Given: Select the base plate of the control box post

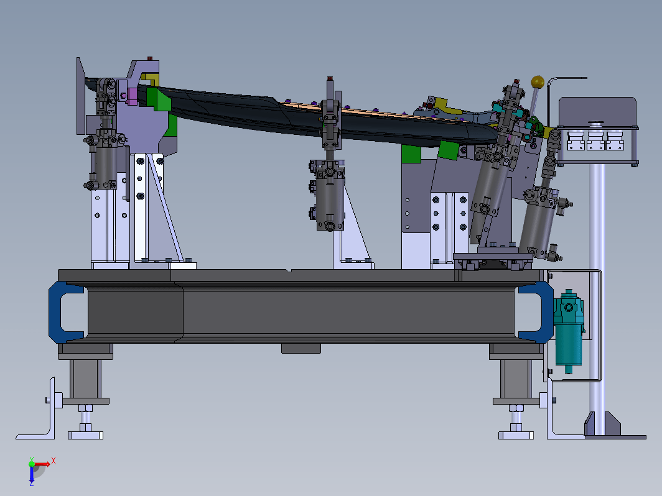Looking at the screenshot, I should pyautogui.click(x=615, y=437).
